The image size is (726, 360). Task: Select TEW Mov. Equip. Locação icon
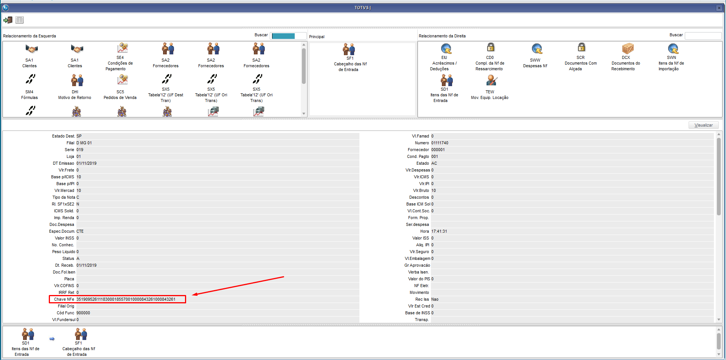491,80
